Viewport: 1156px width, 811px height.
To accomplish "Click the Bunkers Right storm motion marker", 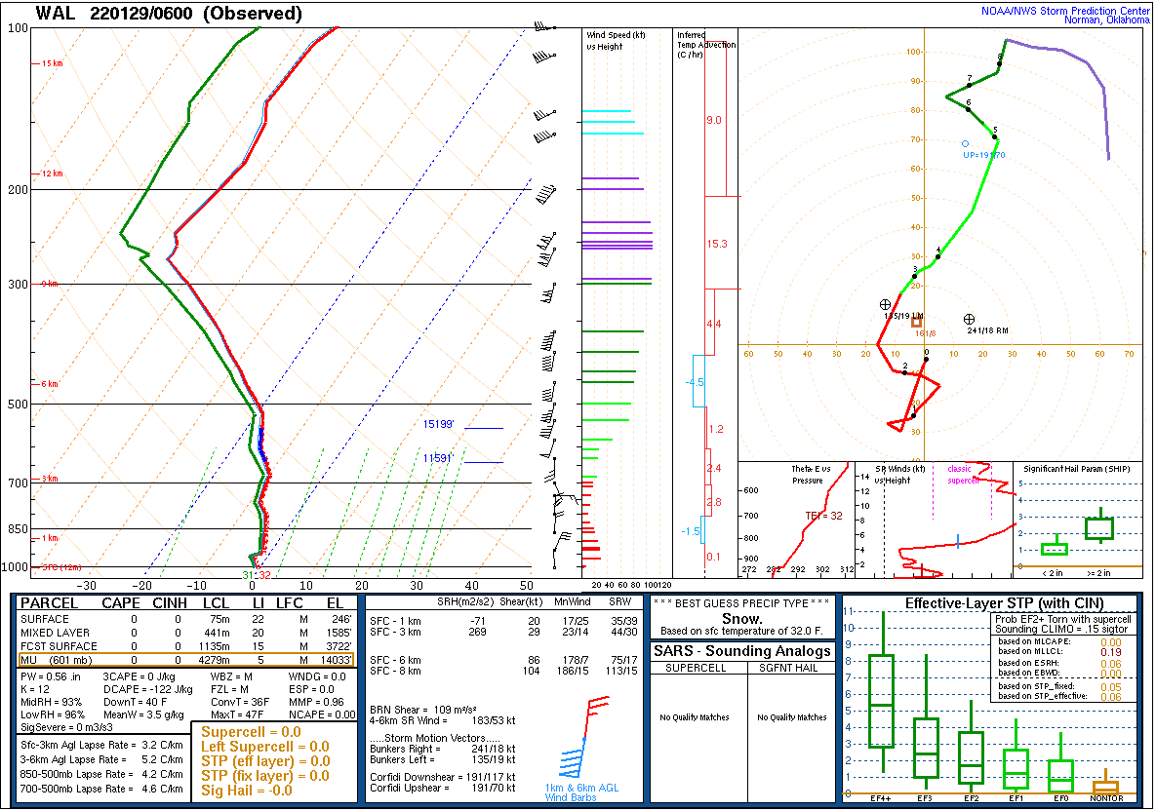I will tap(969, 319).
